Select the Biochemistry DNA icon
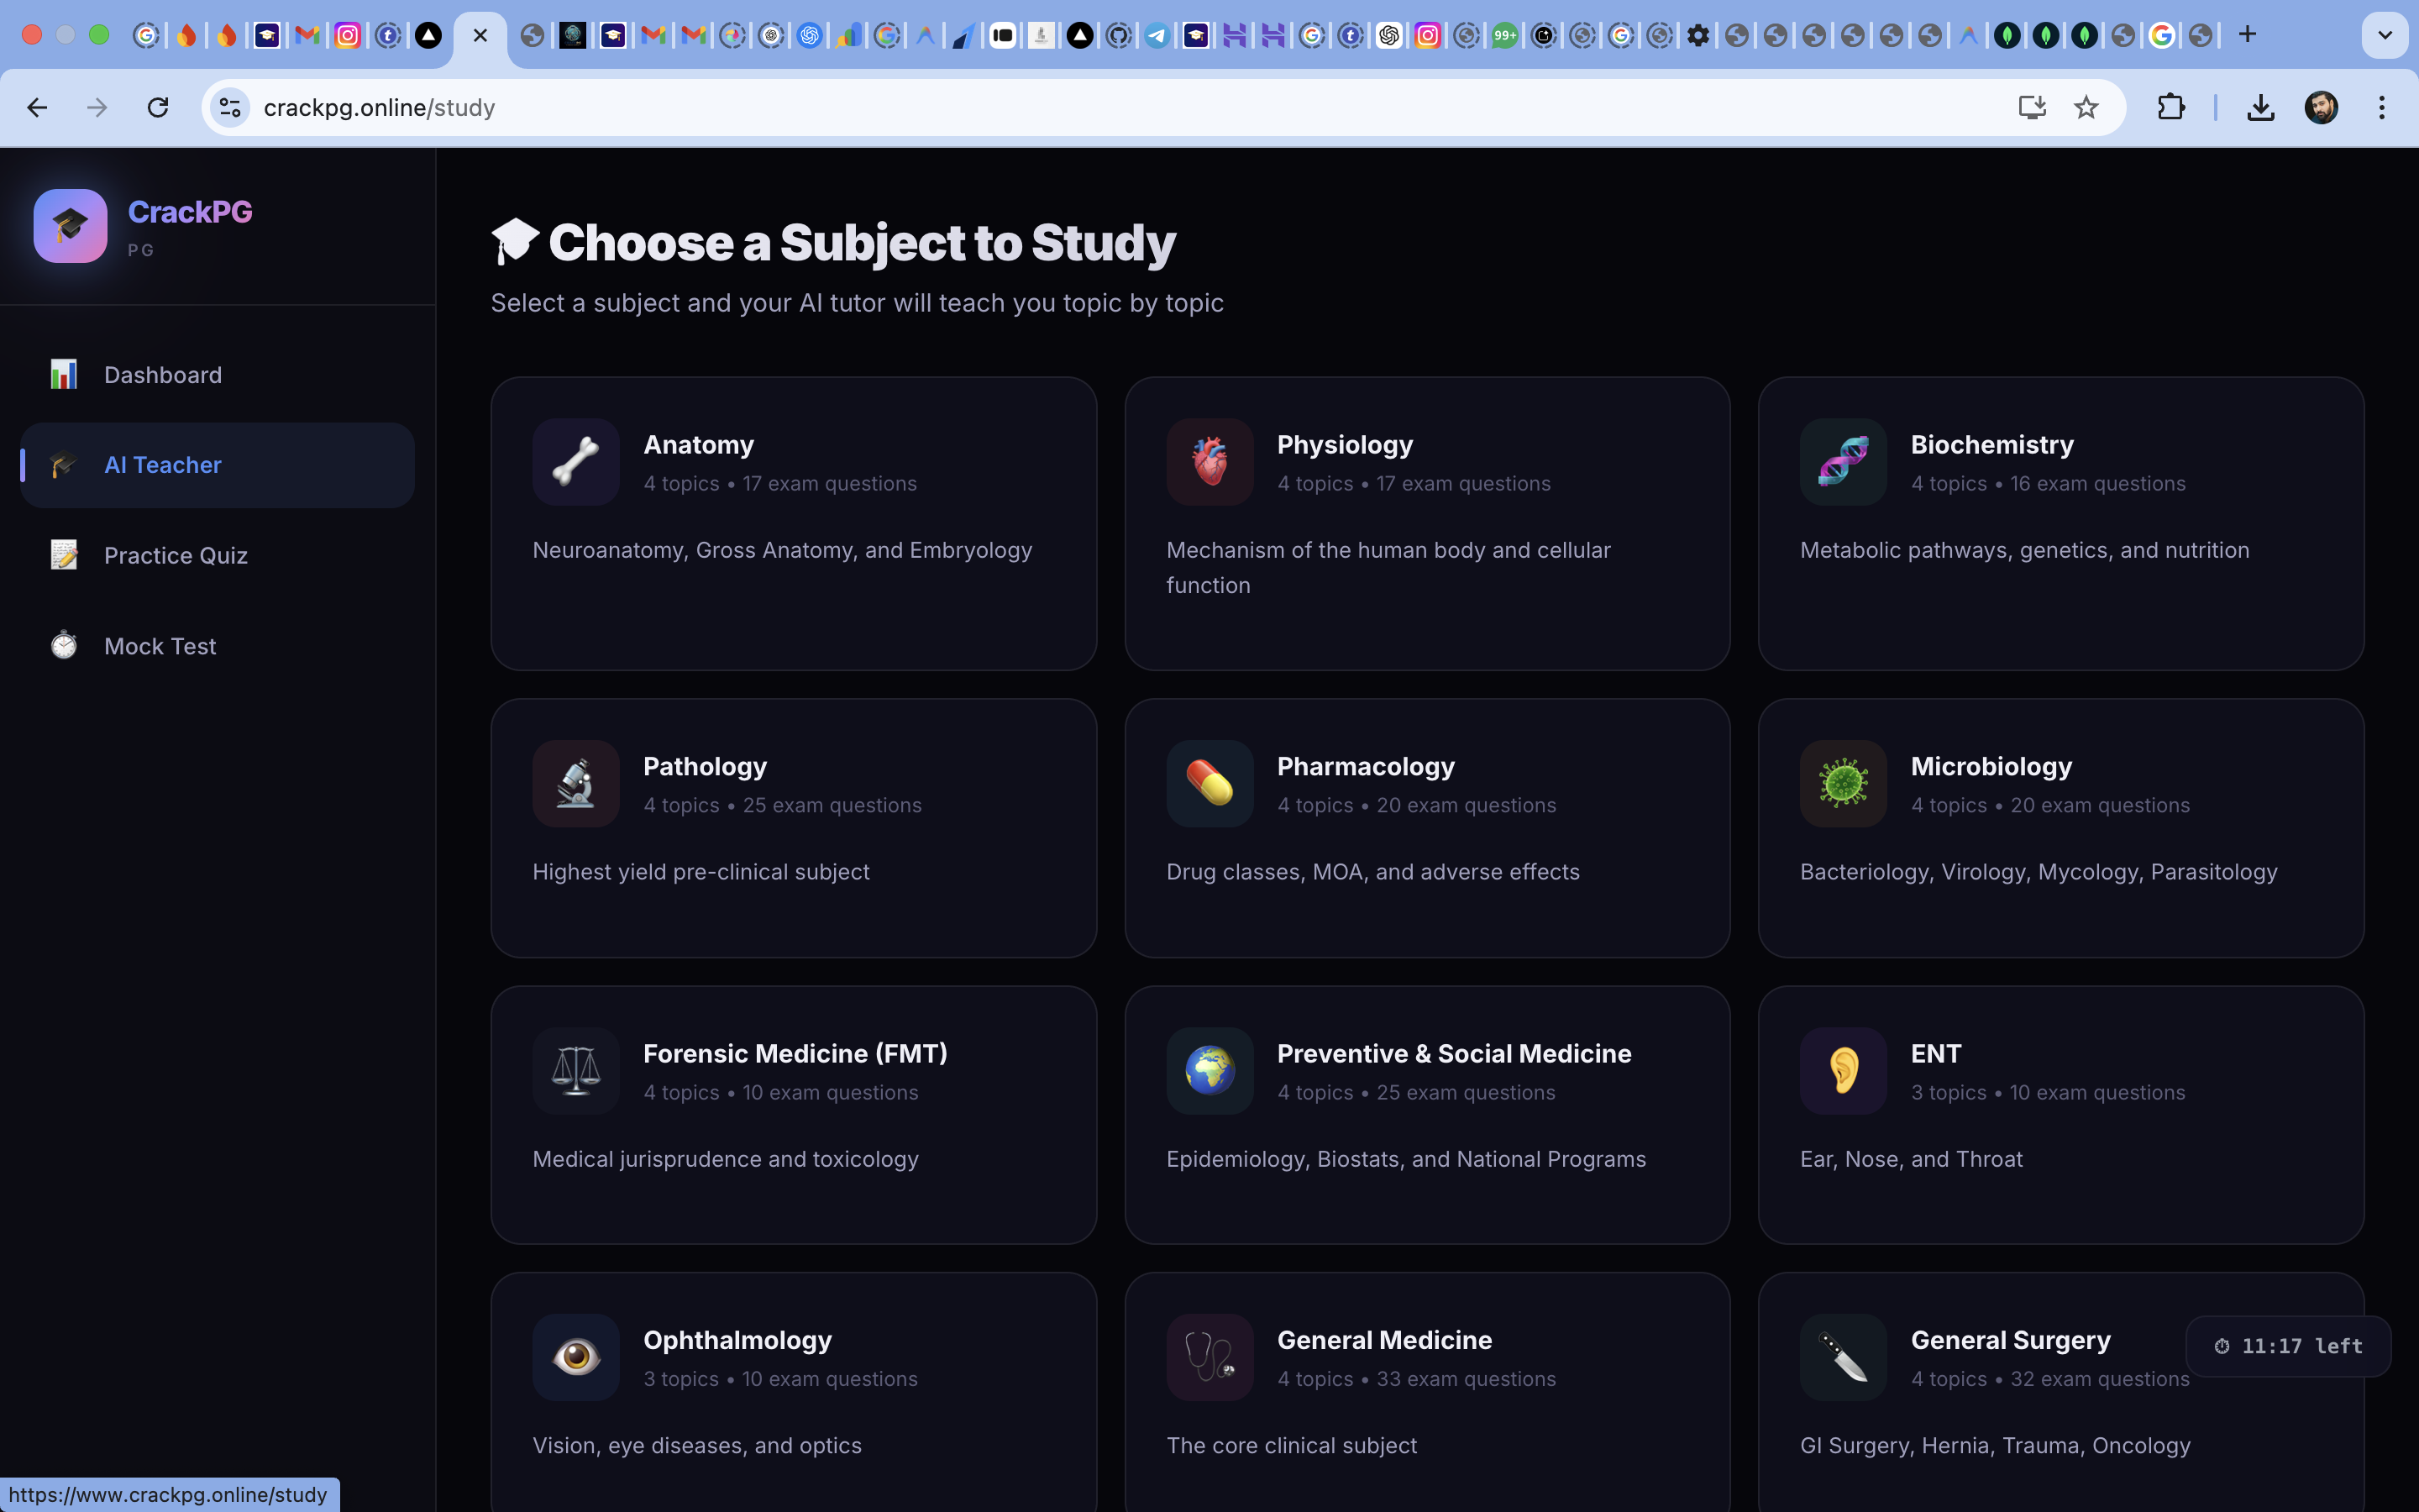 (x=1844, y=462)
